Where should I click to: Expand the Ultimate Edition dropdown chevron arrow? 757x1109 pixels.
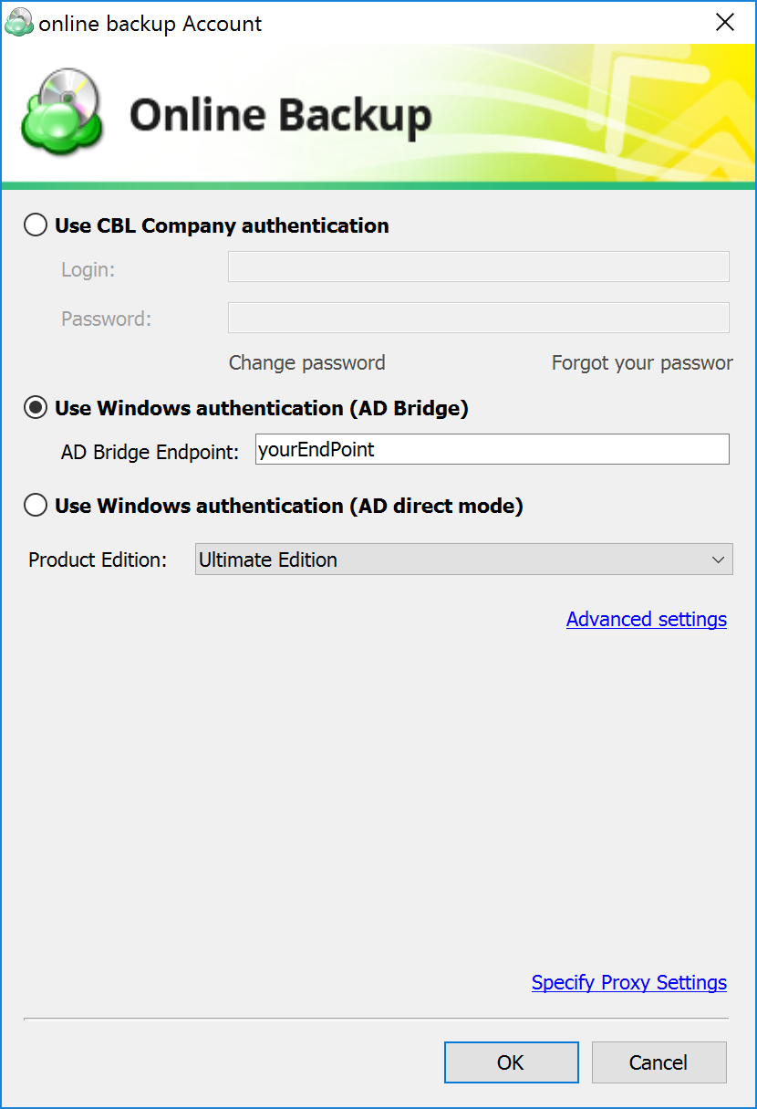click(x=719, y=560)
